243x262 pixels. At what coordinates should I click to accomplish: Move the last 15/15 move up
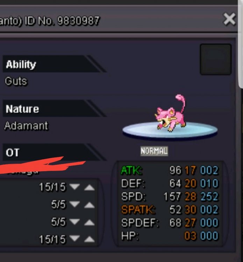point(89,239)
